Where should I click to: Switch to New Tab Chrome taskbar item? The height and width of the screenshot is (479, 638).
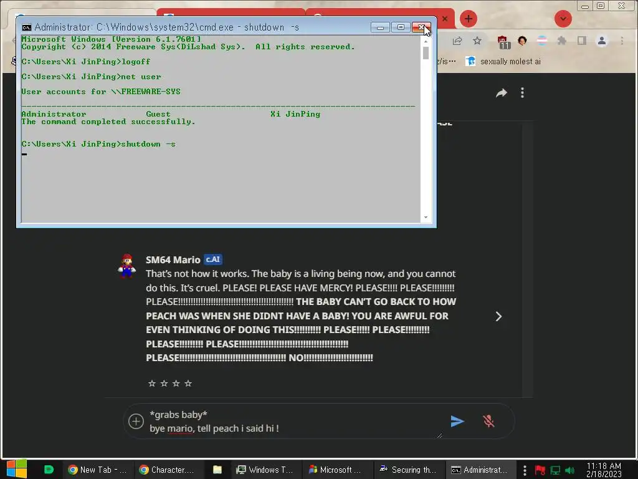(x=98, y=470)
